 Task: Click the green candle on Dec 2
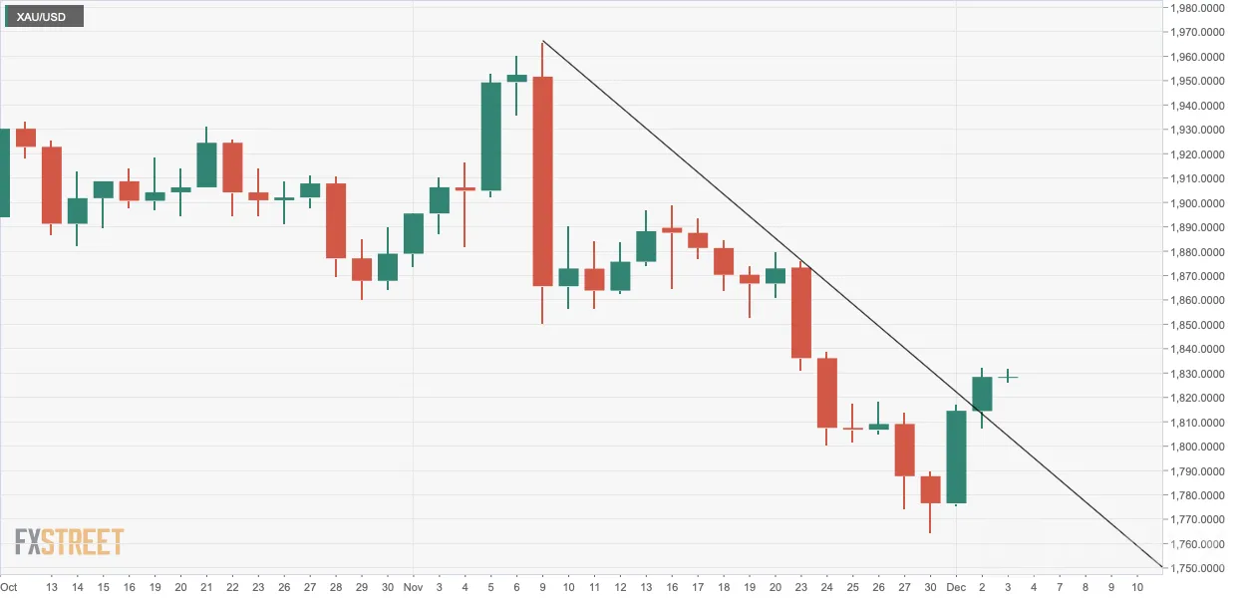pos(982,394)
